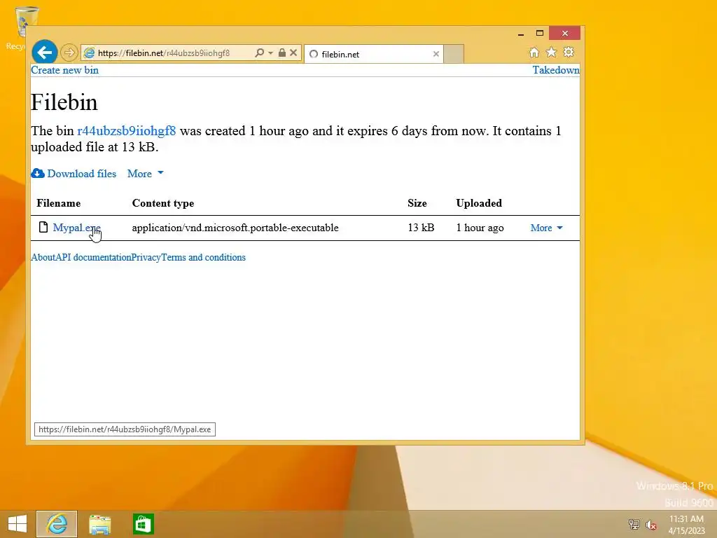The width and height of the screenshot is (717, 538).
Task: Open the Windows Start button
Action: click(x=18, y=524)
